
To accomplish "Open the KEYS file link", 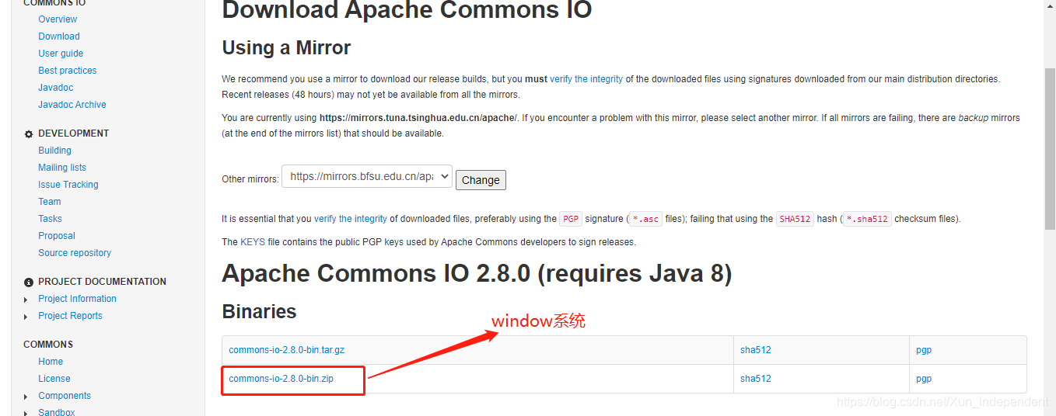I will click(x=253, y=242).
